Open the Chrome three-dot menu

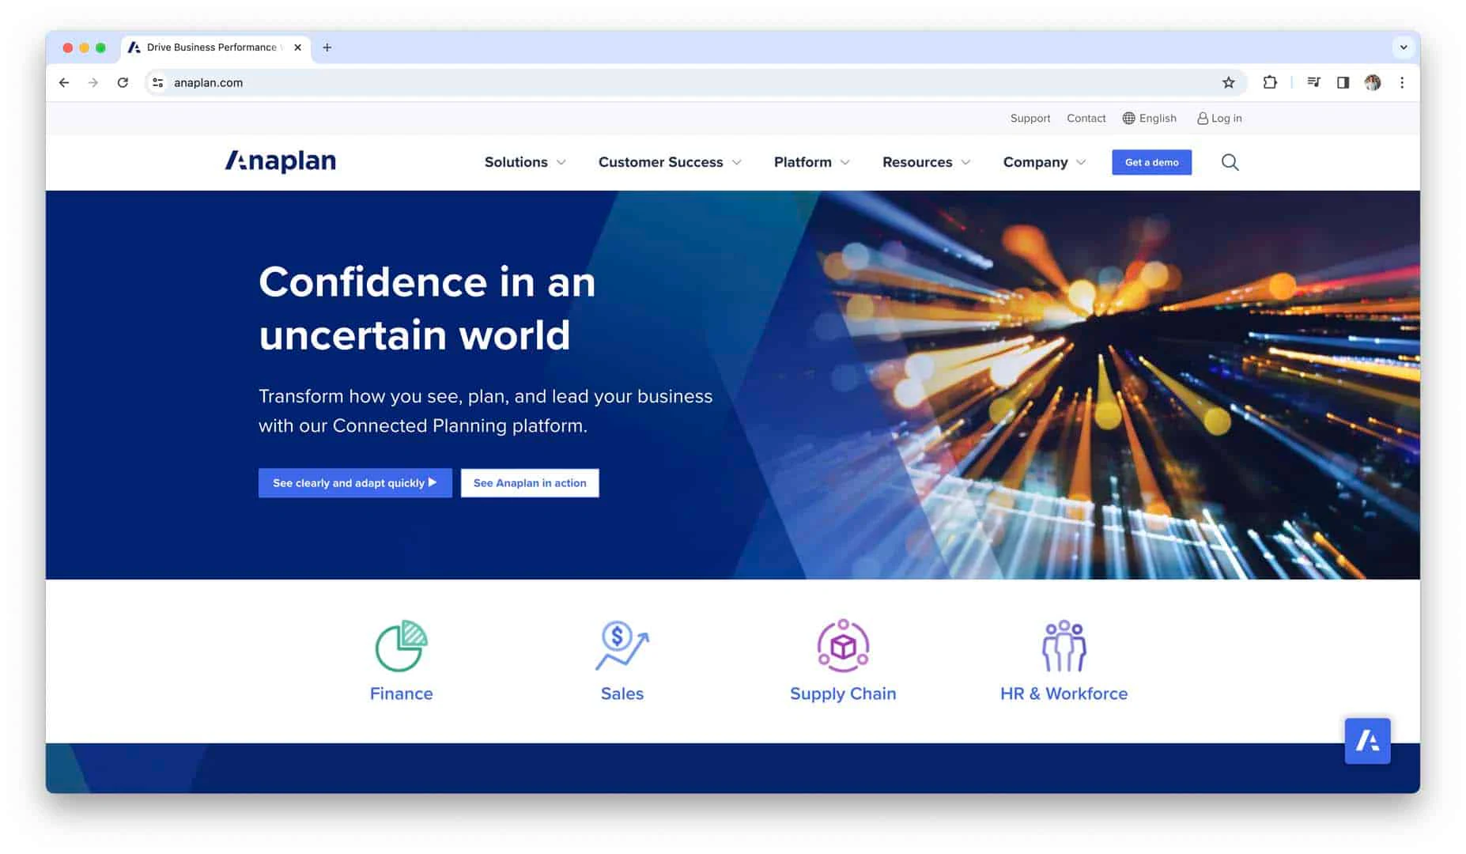click(x=1402, y=82)
